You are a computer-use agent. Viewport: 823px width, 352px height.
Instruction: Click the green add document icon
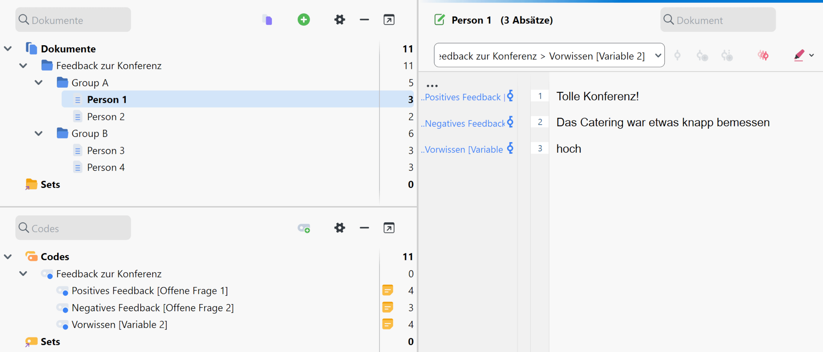tap(304, 20)
